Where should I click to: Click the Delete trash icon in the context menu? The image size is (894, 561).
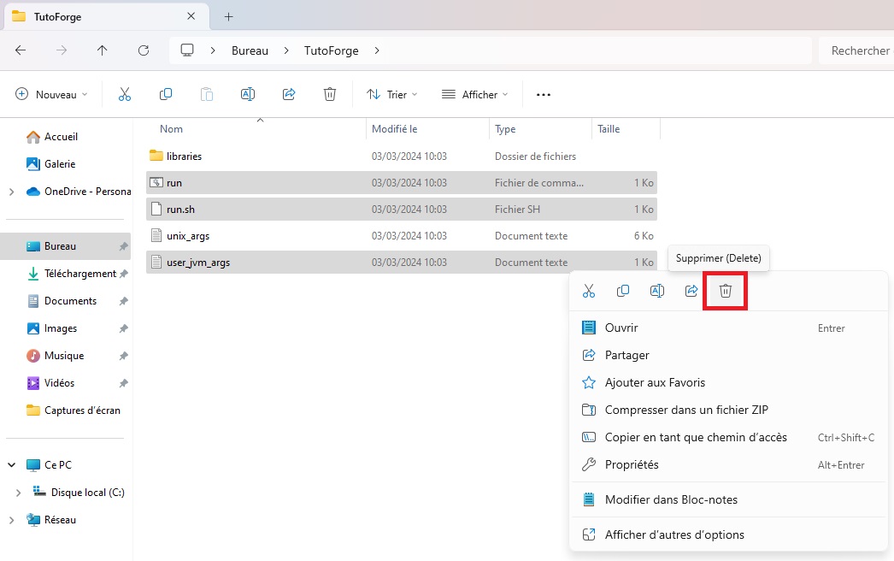click(x=726, y=291)
